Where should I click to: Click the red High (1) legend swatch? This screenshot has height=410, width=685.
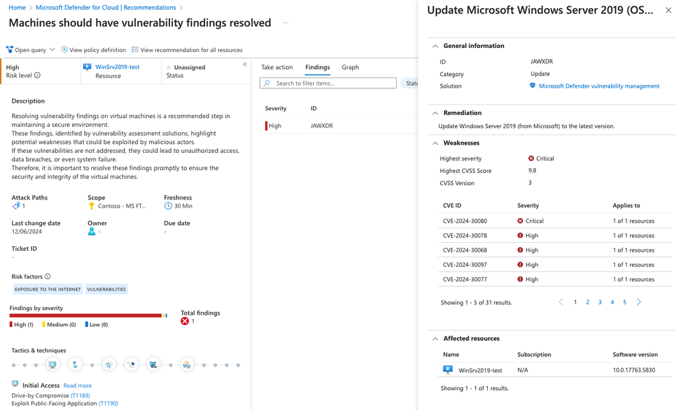(x=11, y=324)
